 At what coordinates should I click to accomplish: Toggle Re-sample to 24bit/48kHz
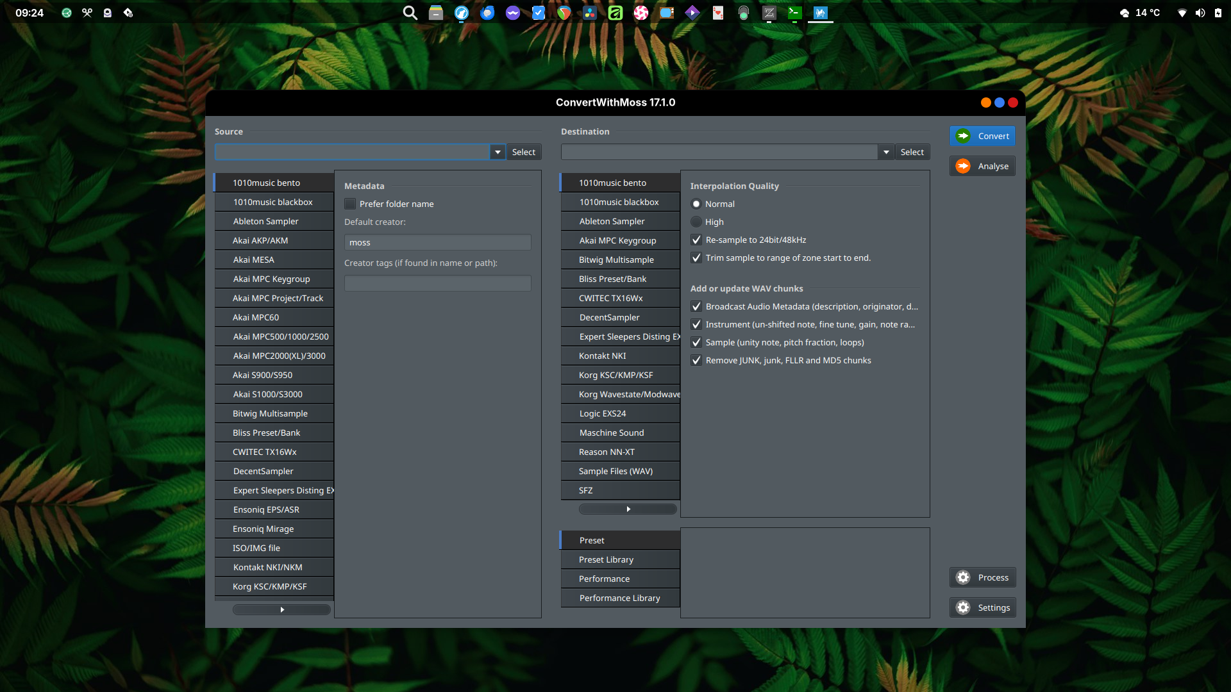point(696,240)
